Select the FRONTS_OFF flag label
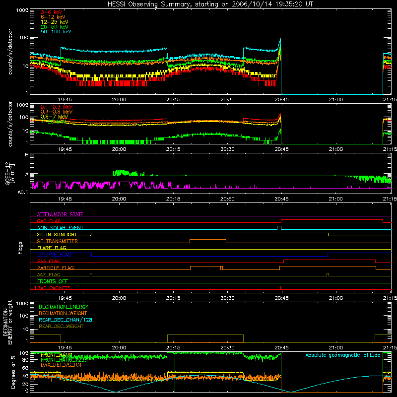 (x=53, y=281)
